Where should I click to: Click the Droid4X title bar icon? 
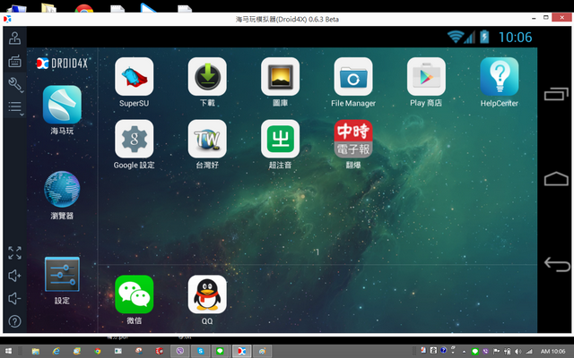click(7, 19)
